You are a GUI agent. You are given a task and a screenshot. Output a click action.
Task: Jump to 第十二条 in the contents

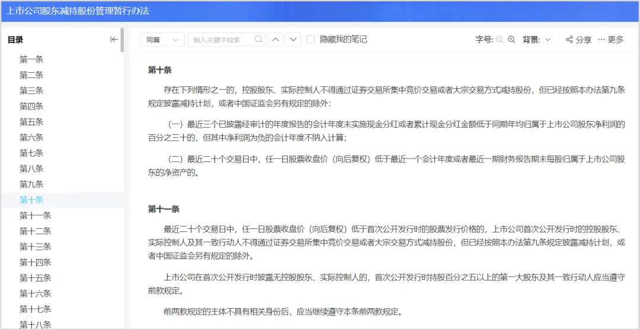coord(36,231)
